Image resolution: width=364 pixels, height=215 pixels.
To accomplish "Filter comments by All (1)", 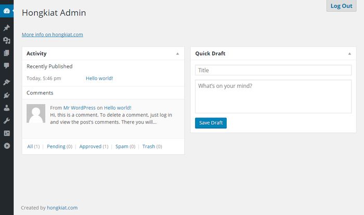I will [33, 146].
